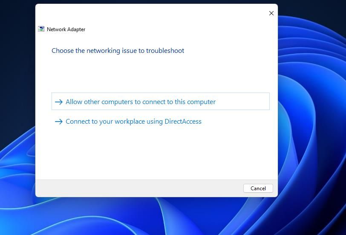Viewport: 346px width, 235px height.
Task: Click the Network Adapter icon in title
Action: coord(41,29)
